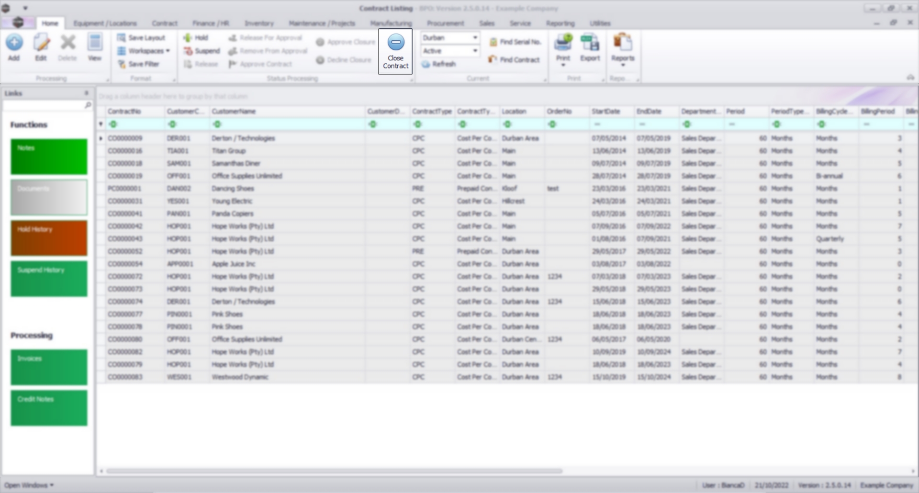Open the Active status dropdown
Screen dimensions: 919x493
tap(475, 51)
